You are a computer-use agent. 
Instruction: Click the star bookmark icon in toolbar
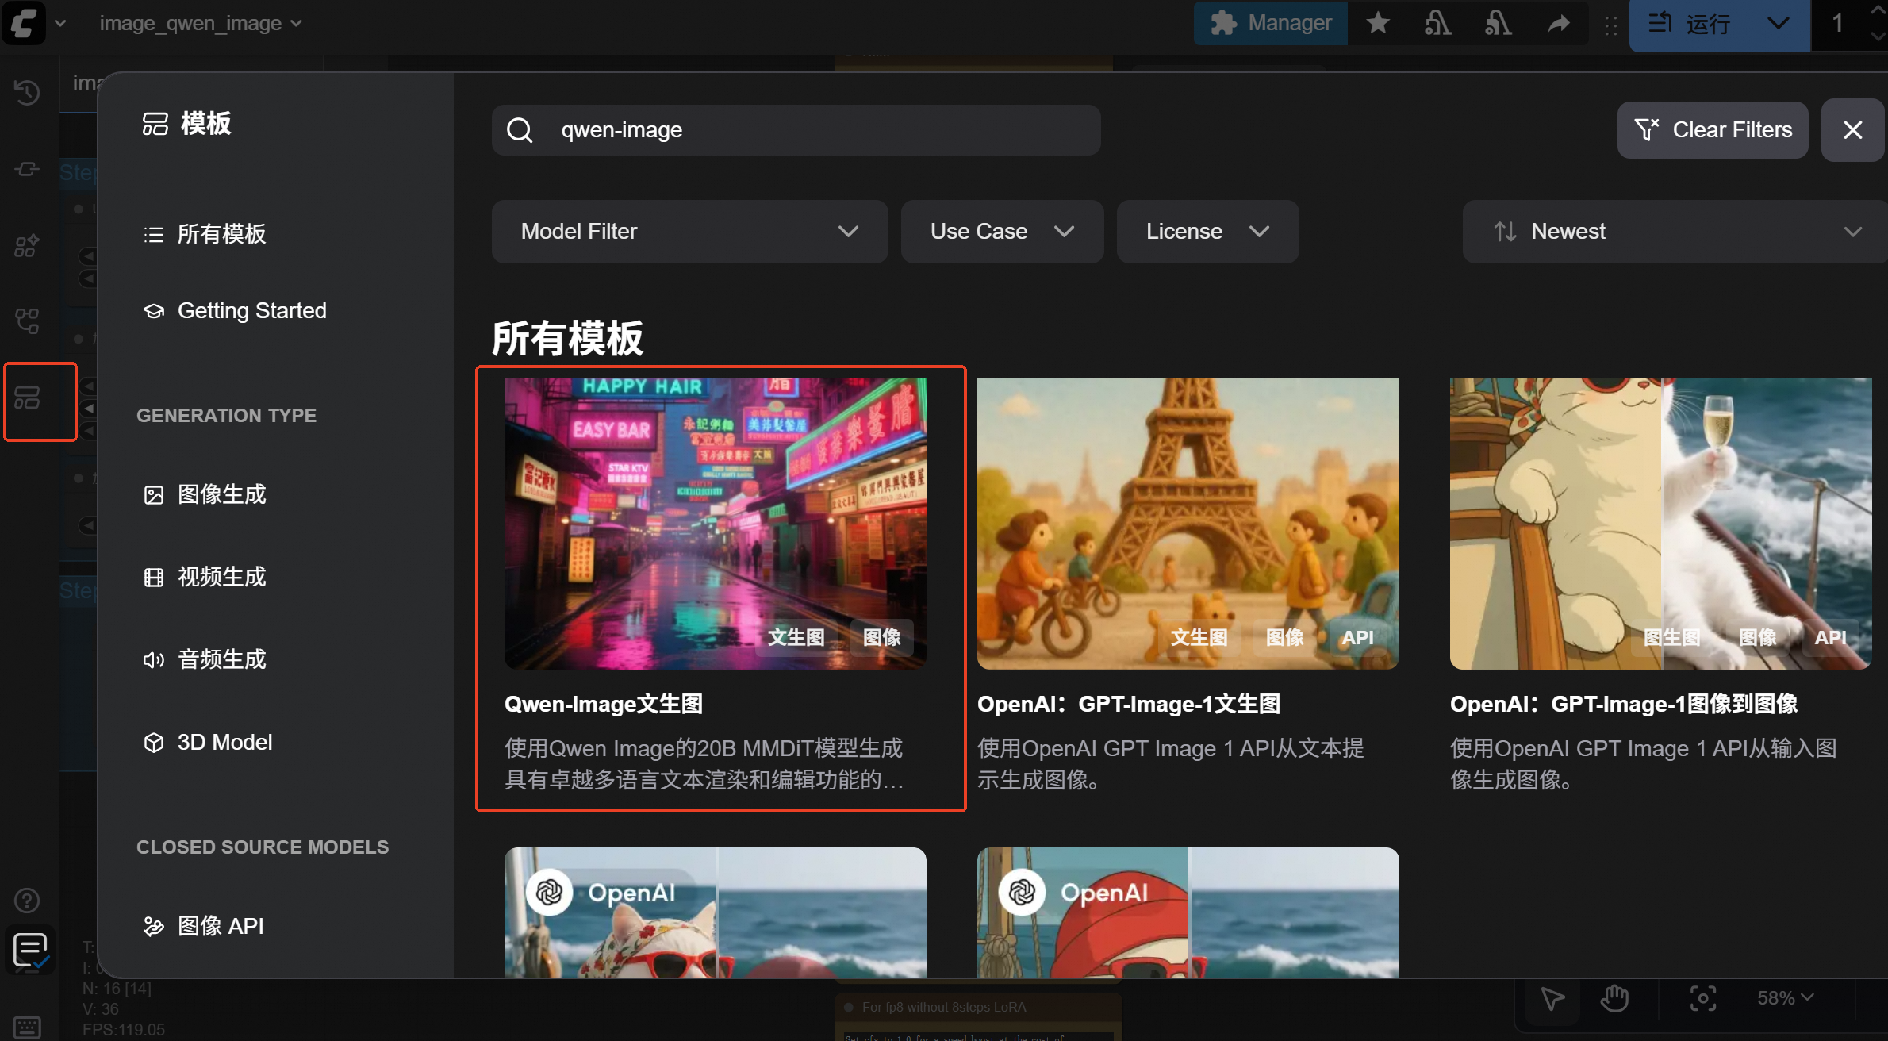pyautogui.click(x=1378, y=23)
